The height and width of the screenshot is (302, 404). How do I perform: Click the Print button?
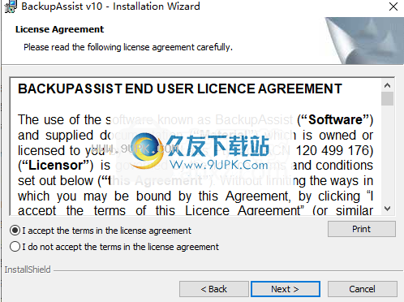click(362, 229)
